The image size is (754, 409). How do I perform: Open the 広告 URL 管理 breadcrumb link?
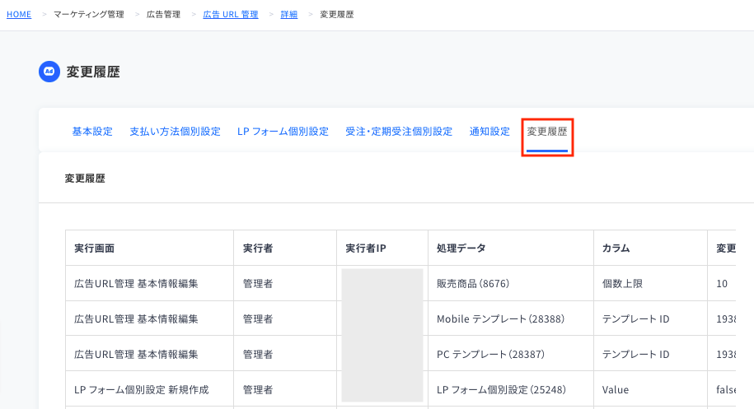pyautogui.click(x=231, y=15)
